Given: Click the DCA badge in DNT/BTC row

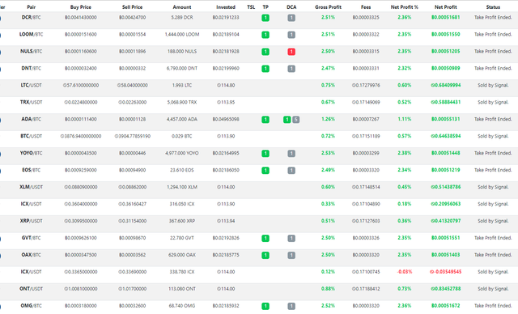Looking at the screenshot, I should 291,69.
